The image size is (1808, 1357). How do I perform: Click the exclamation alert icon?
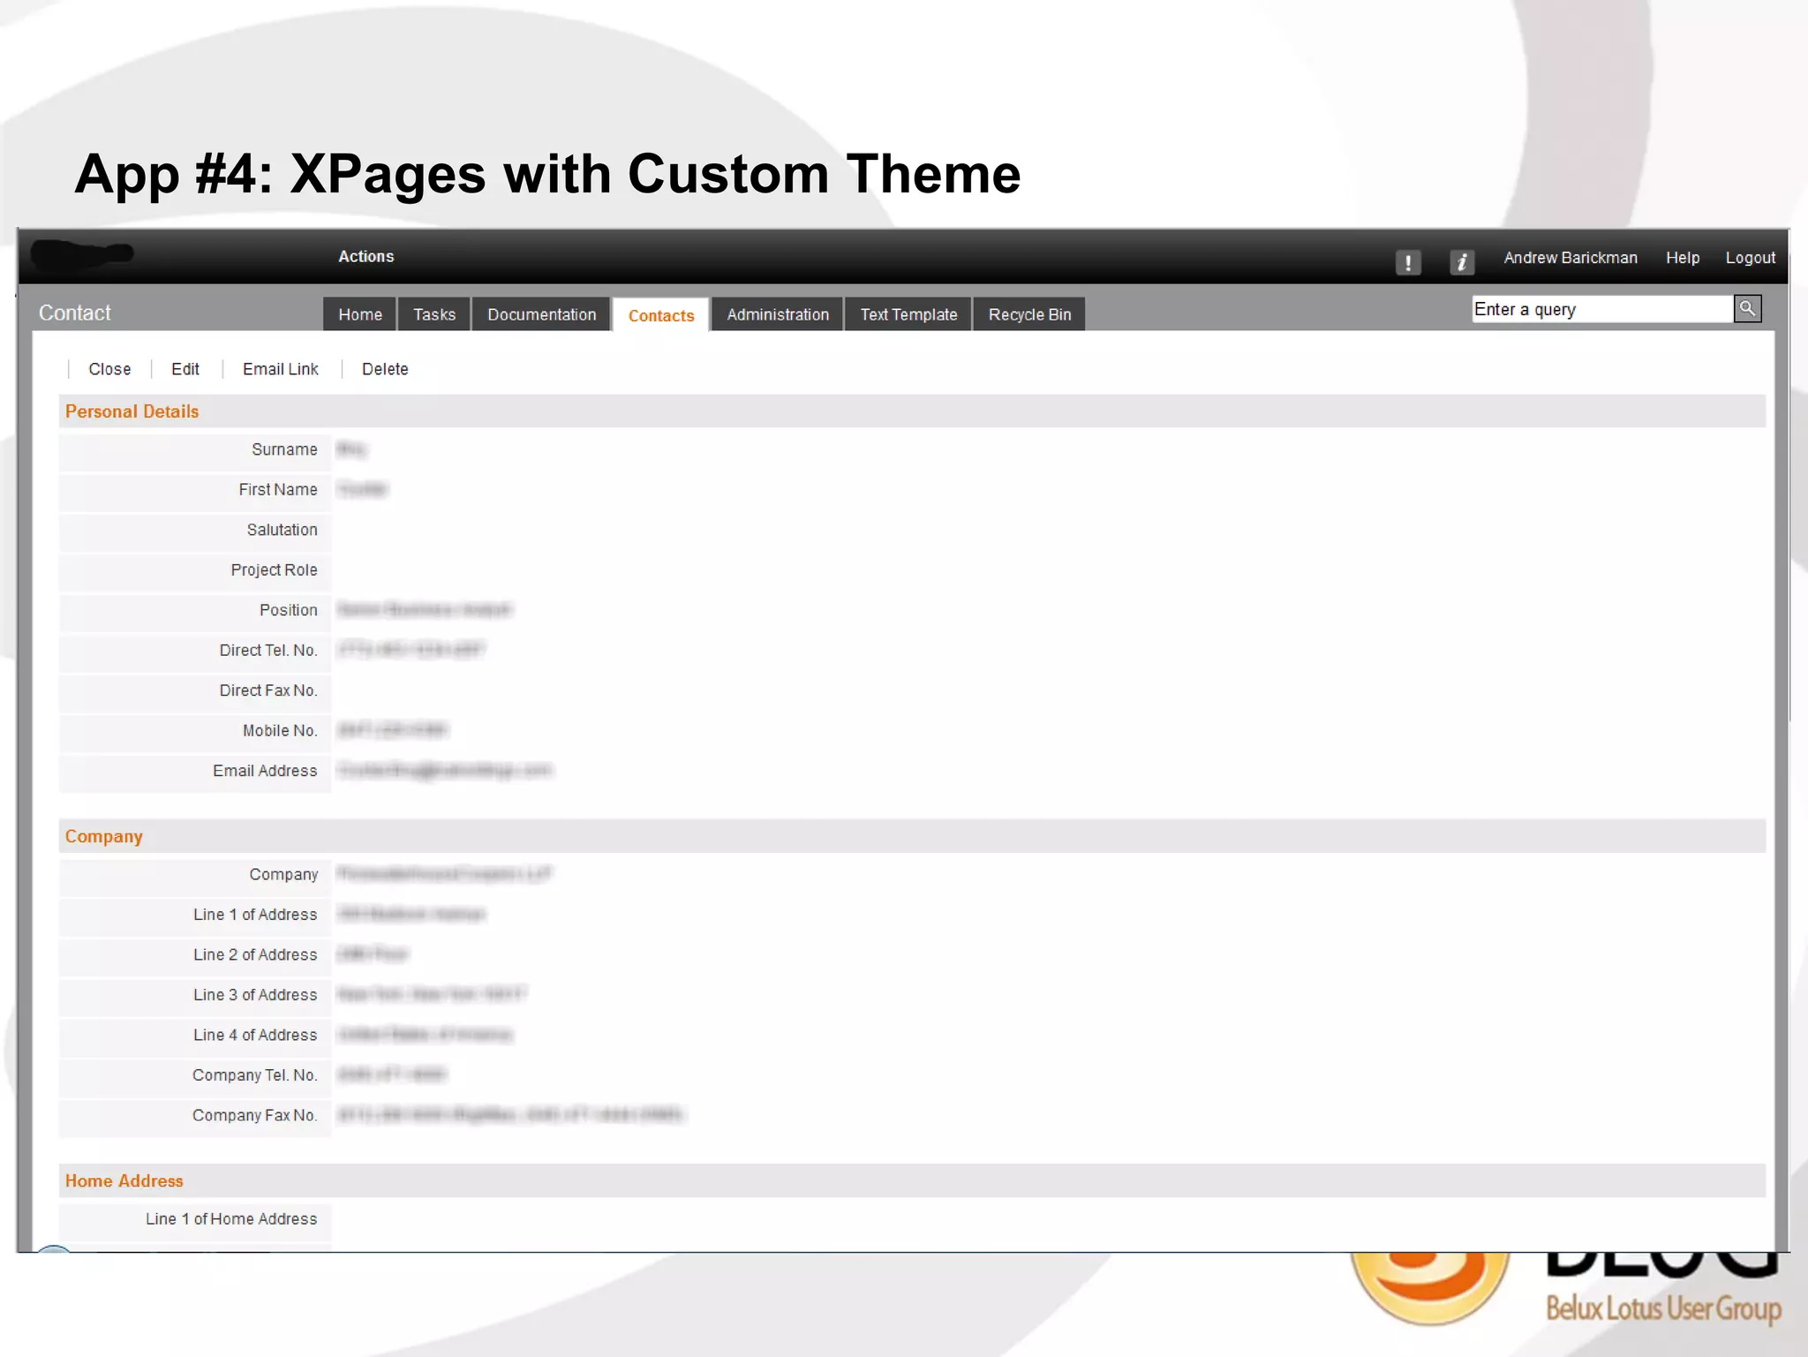[1408, 262]
